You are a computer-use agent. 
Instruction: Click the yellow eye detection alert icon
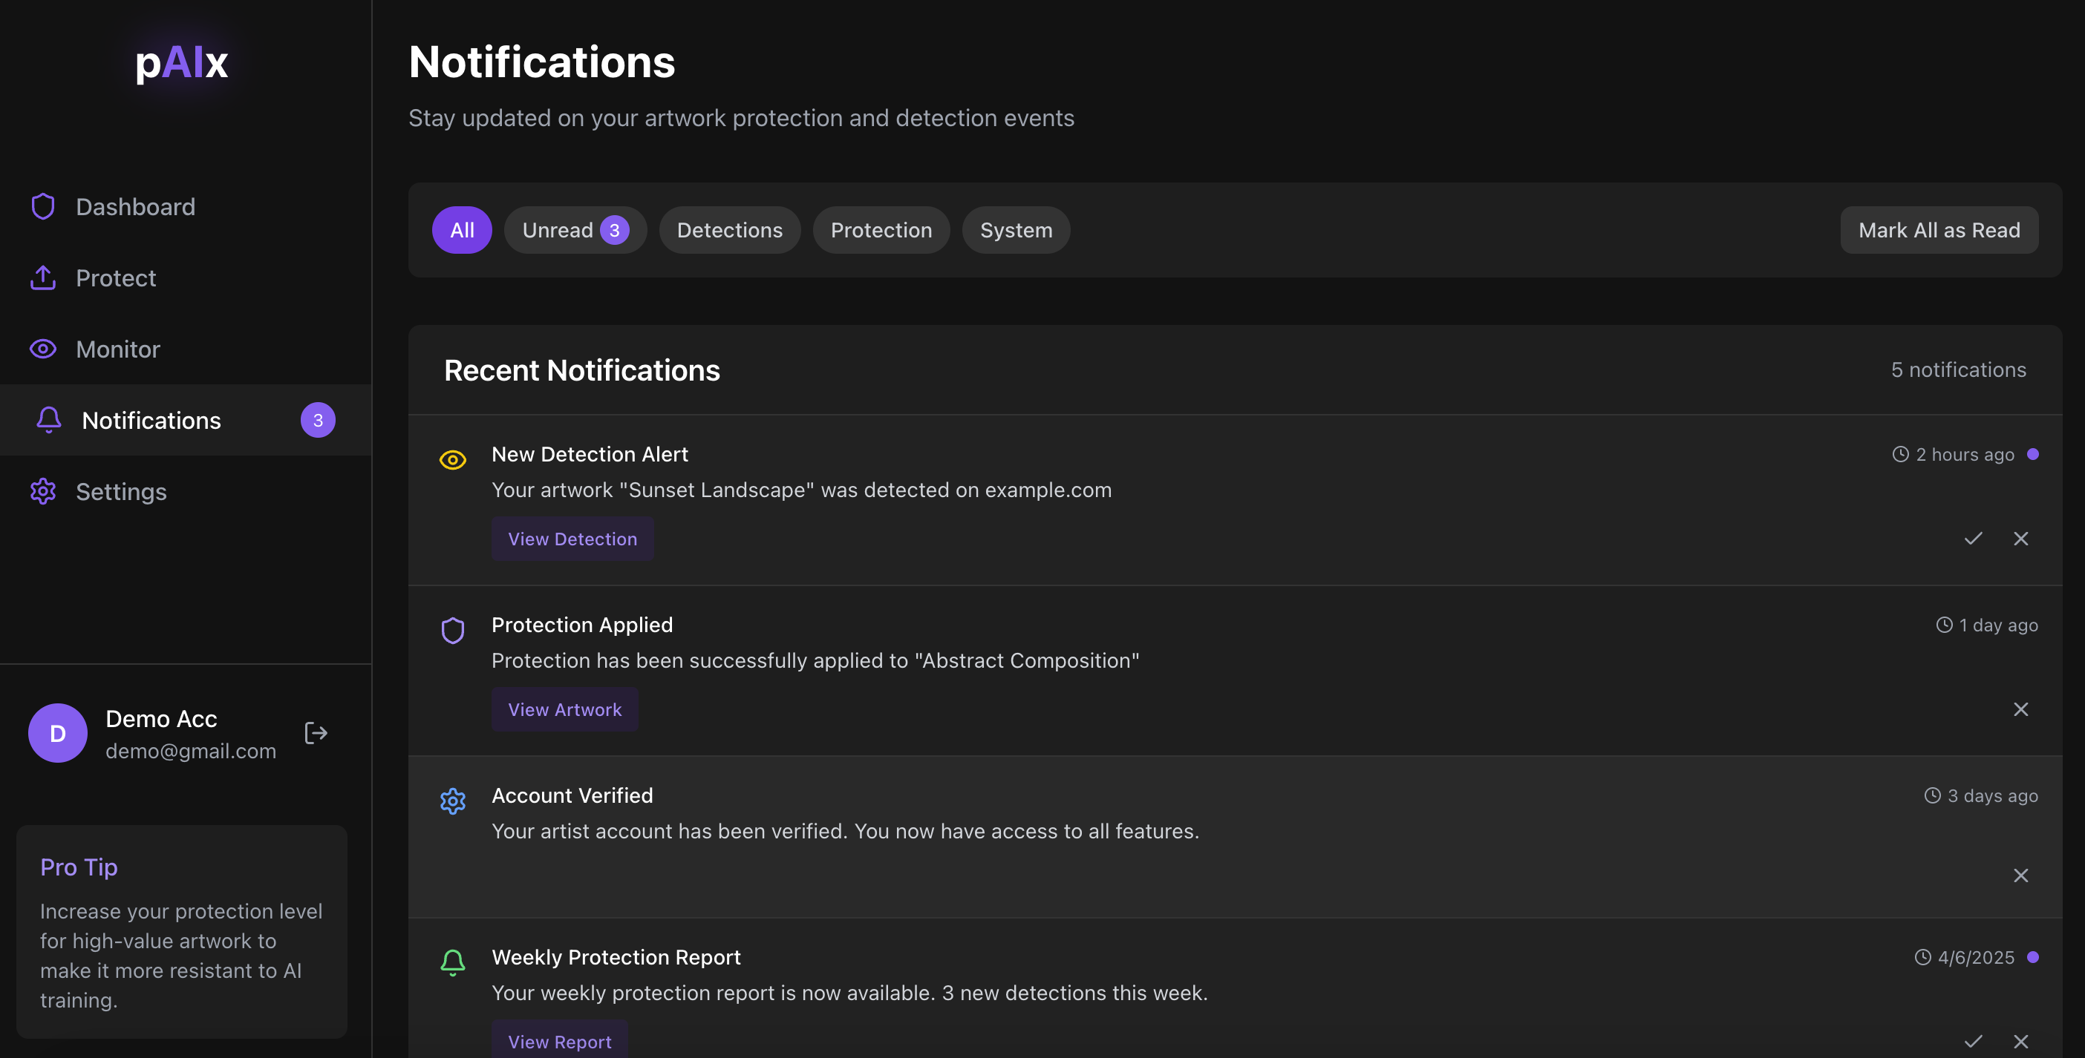click(x=452, y=460)
